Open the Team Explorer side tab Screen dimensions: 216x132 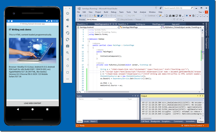[x=206, y=43]
